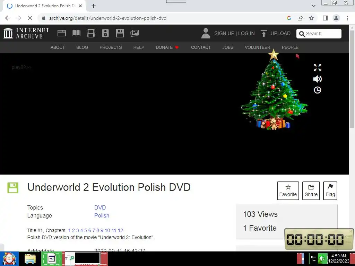Flag this item
Viewport: 355px width, 266px height.
point(330,191)
